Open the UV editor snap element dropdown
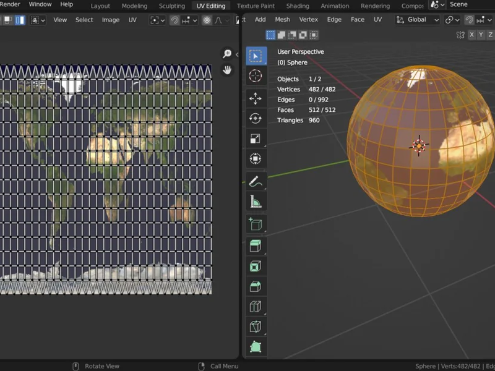 point(189,20)
